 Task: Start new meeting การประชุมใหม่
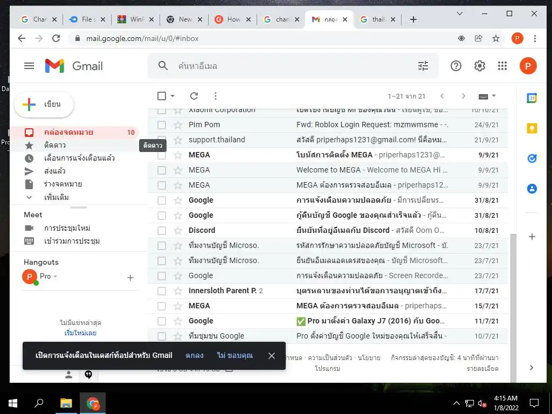(67, 228)
